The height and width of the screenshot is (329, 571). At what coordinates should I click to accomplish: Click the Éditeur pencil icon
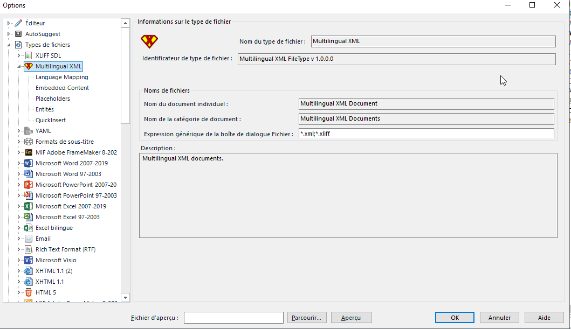18,23
